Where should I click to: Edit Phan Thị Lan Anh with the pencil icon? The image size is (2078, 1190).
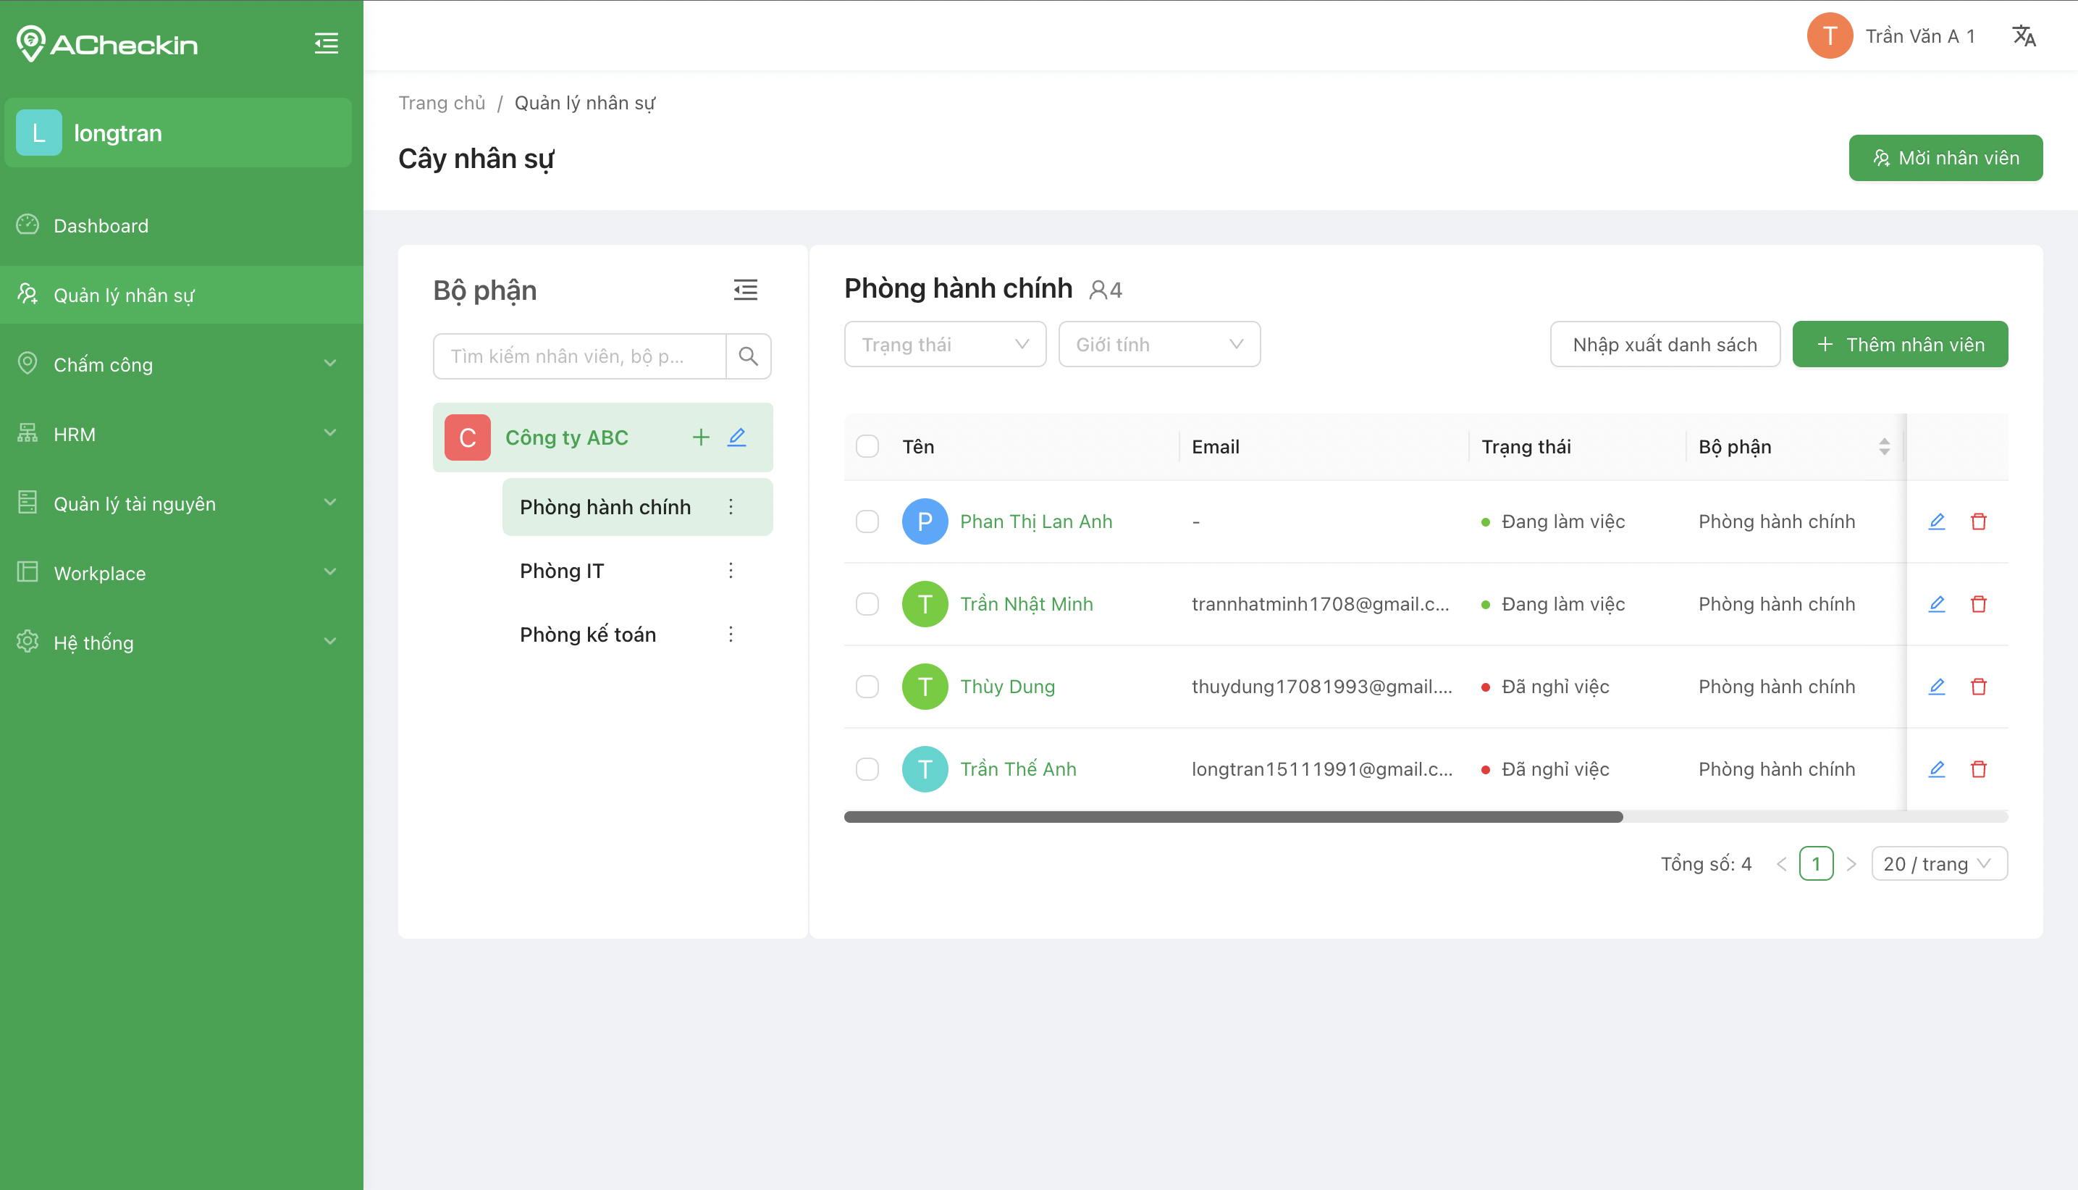pos(1936,521)
